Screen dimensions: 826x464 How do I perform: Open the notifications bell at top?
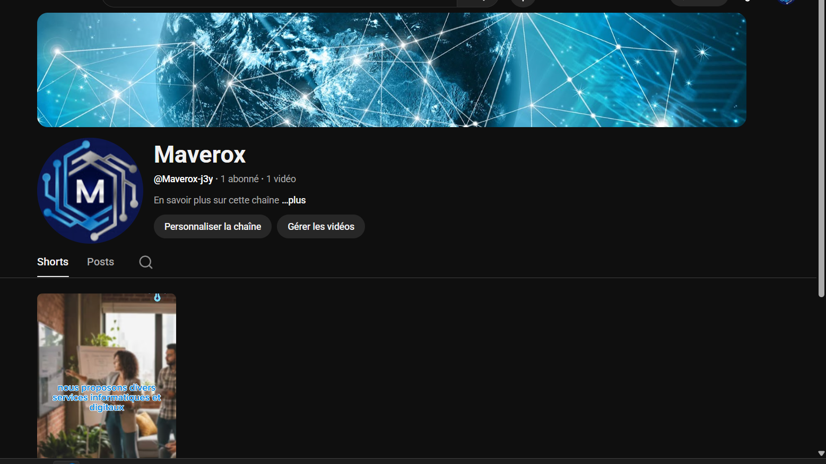(747, 2)
